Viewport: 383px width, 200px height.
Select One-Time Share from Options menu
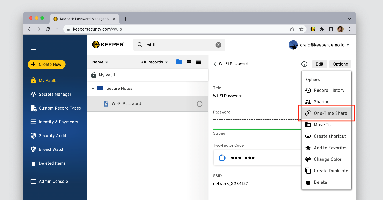pos(326,113)
